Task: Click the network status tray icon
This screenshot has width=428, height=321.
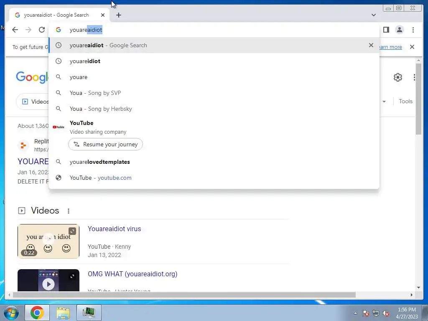Action: point(376,313)
